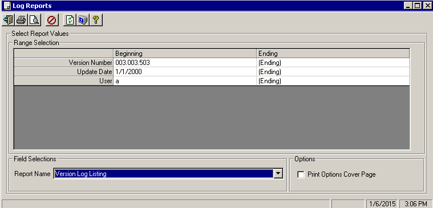Open the Report Name dropdown arrow

278,173
